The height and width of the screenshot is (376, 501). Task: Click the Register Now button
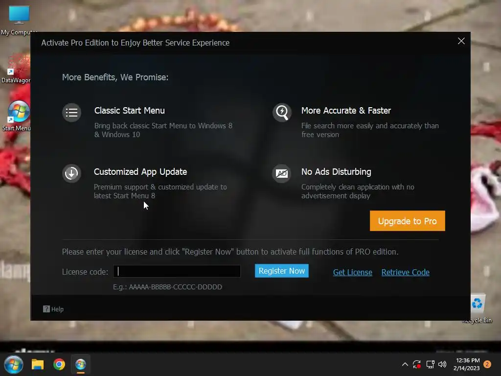click(282, 271)
